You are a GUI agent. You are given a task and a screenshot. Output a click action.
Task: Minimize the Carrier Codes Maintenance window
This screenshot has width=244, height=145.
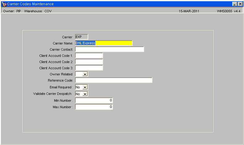pos(235,4)
